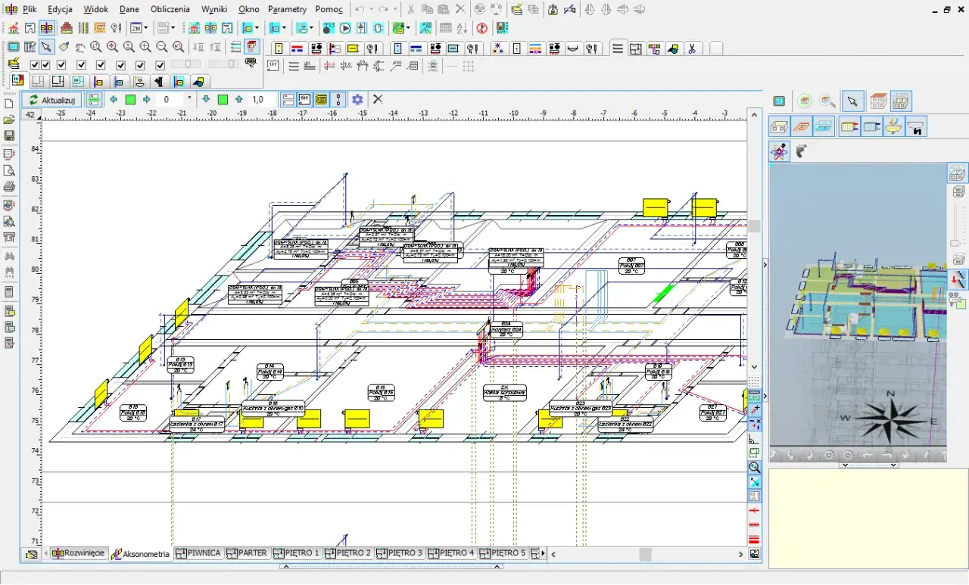Click the green down arrow button
The image size is (969, 585).
tap(206, 99)
